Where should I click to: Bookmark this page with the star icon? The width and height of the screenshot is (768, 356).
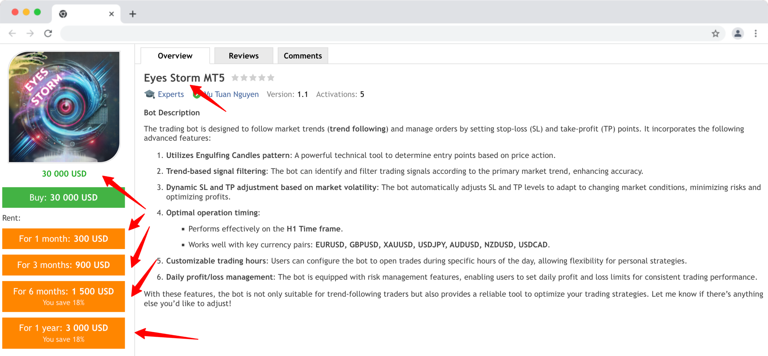[715, 33]
